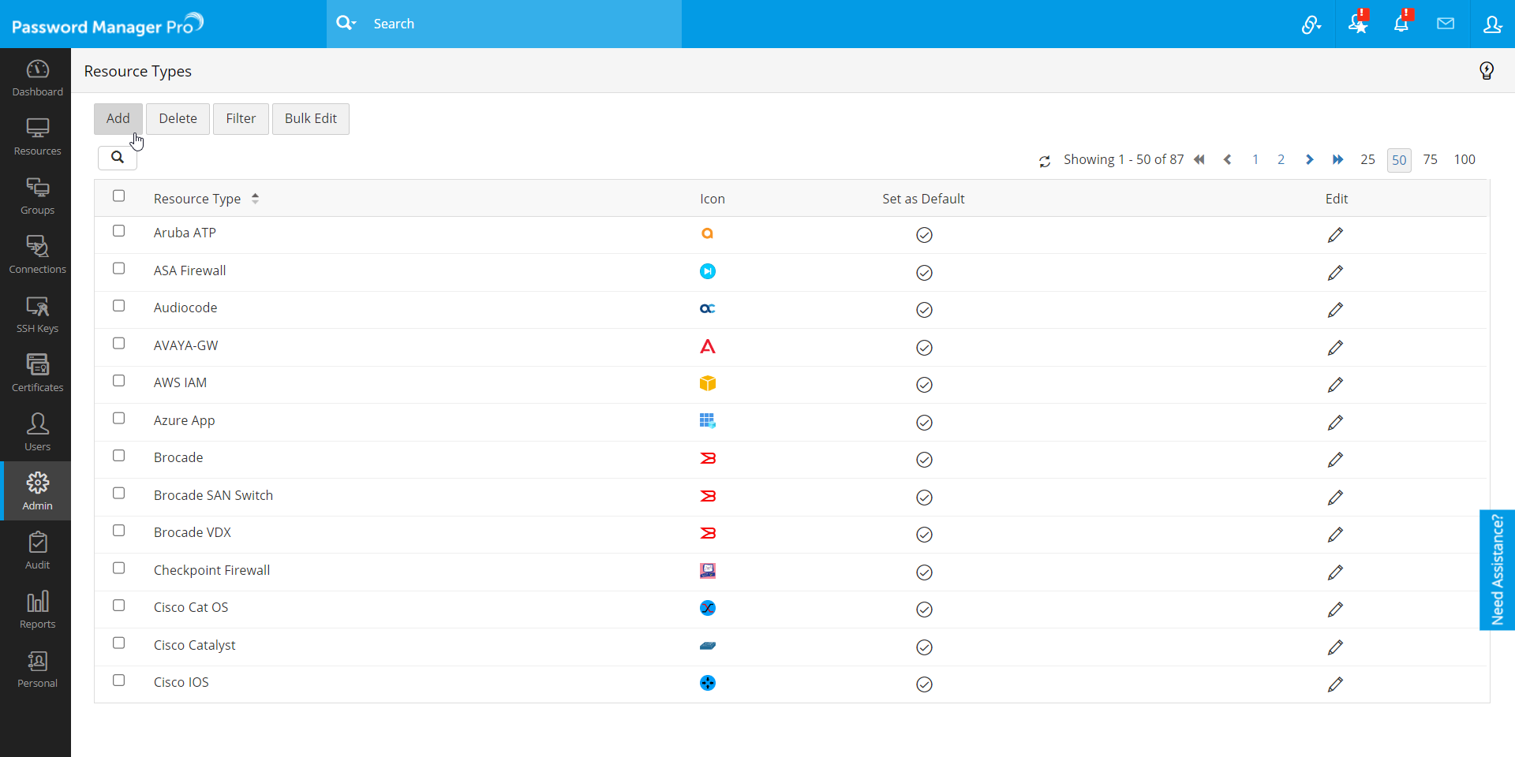The image size is (1515, 757).
Task: Open the starred notifications icon in header
Action: [x=1358, y=24]
